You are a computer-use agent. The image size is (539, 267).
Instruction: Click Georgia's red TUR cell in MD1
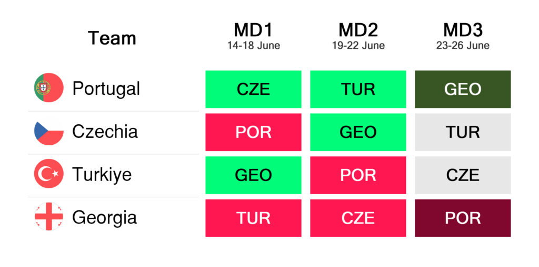pos(253,218)
